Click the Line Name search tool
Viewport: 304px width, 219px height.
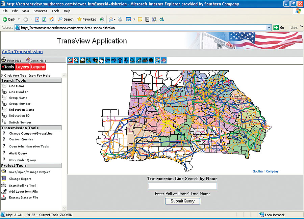tap(17, 86)
